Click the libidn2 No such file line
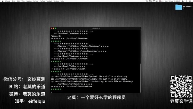The height and width of the screenshot is (109, 193). pyautogui.click(x=89, y=79)
